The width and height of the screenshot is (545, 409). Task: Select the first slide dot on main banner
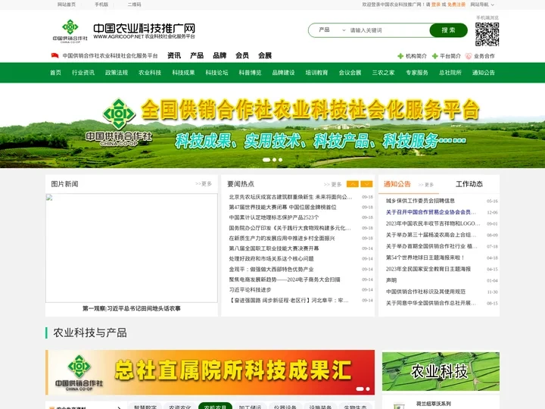[x=266, y=160]
